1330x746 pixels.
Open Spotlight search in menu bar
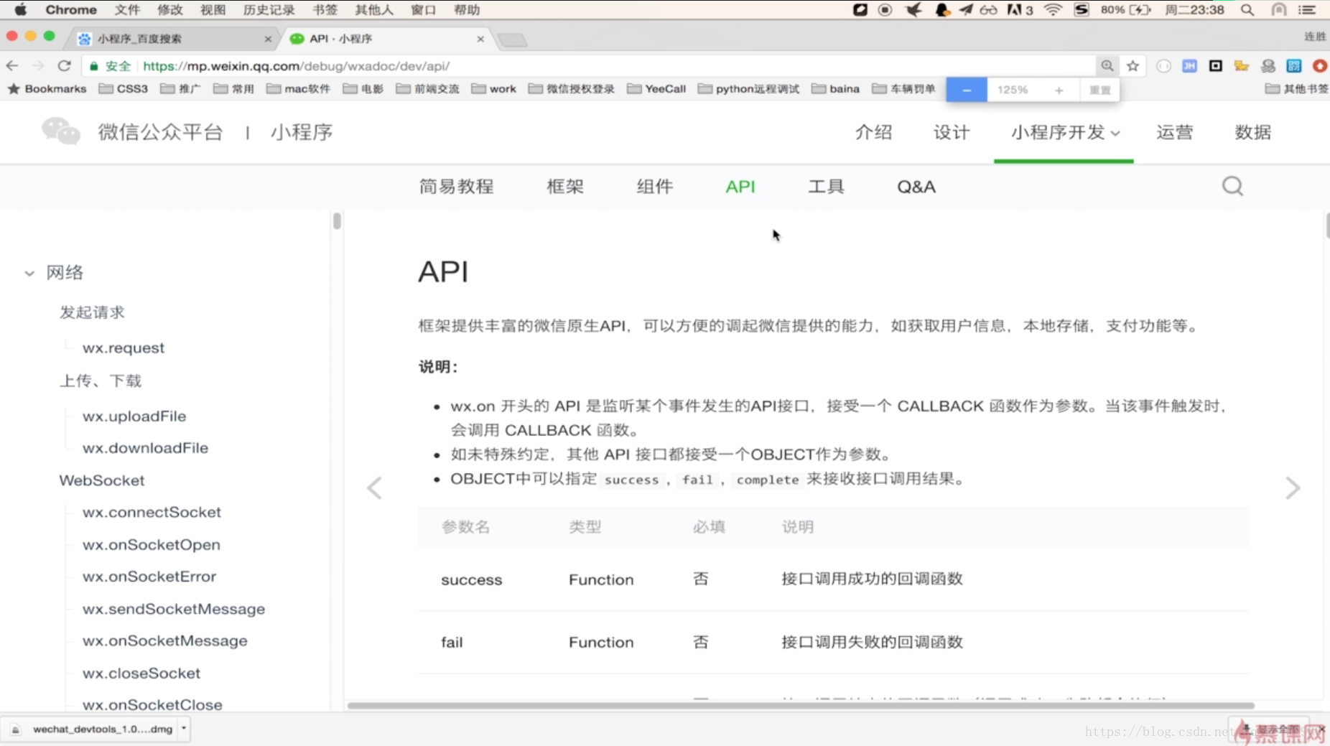coord(1247,10)
